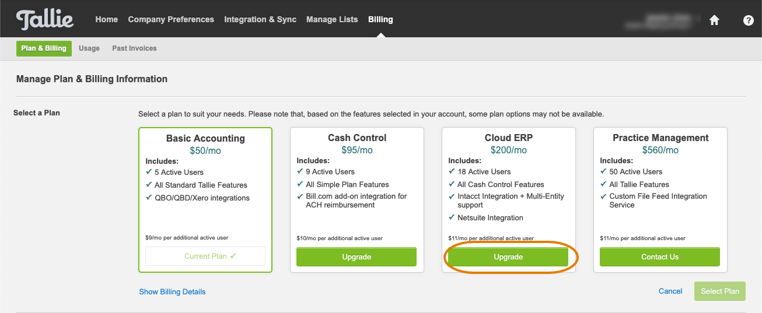Select the Practice Management plan title

click(660, 138)
